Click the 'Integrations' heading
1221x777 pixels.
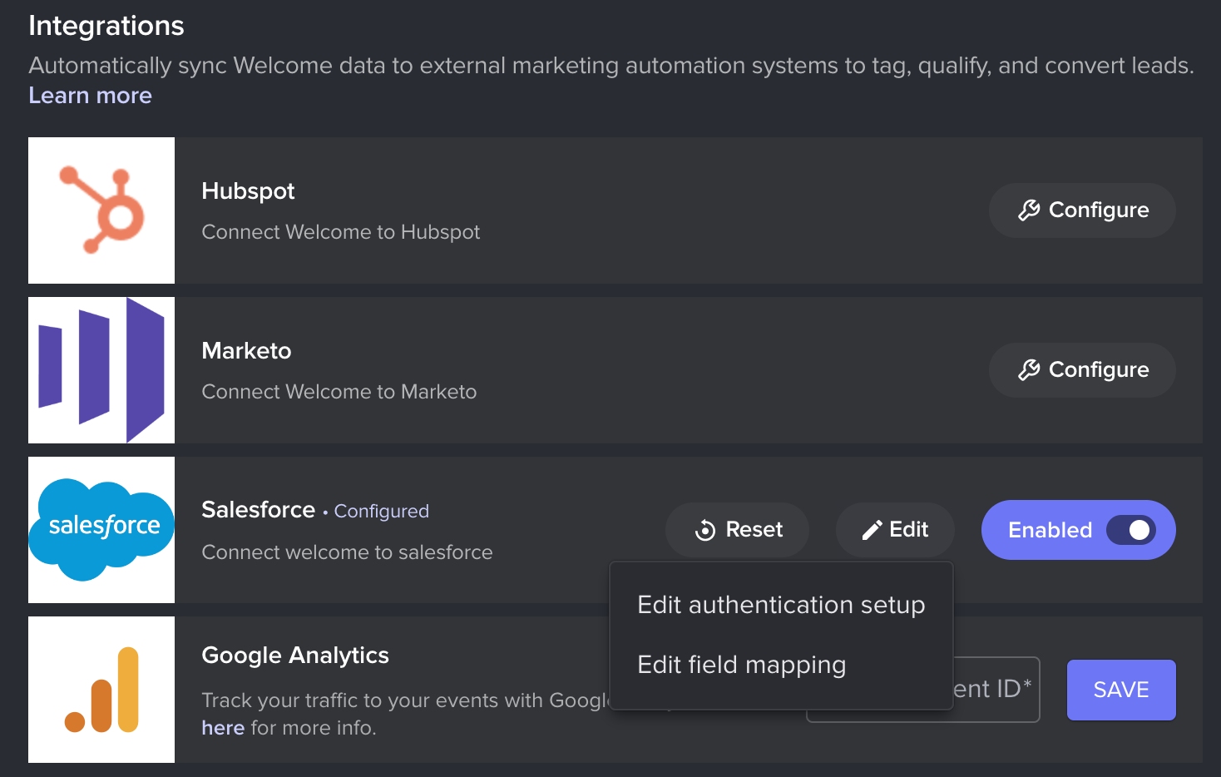[106, 26]
